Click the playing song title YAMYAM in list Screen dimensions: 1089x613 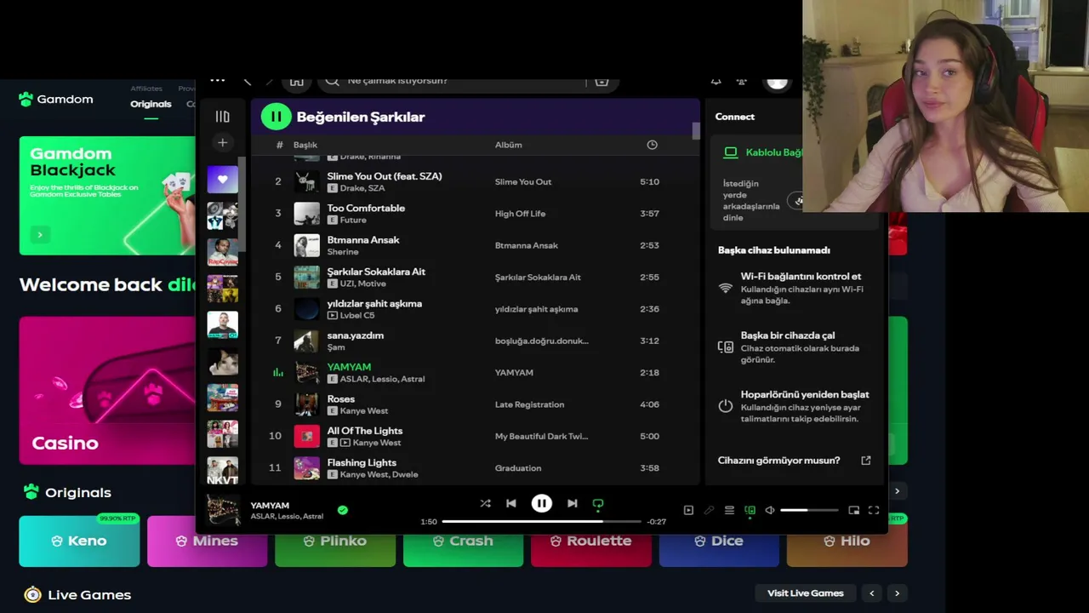pyautogui.click(x=349, y=367)
